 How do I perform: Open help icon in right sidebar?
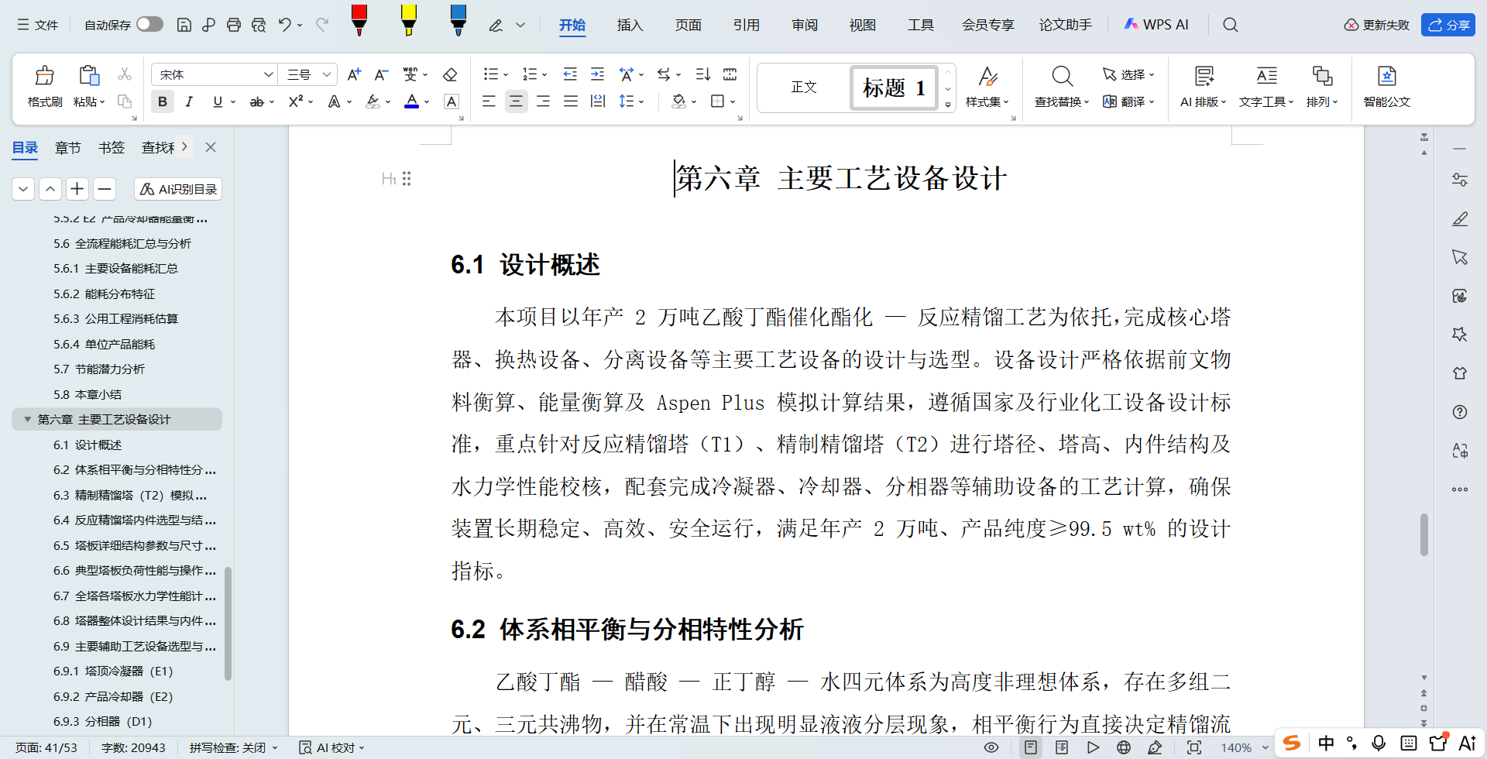(1460, 412)
